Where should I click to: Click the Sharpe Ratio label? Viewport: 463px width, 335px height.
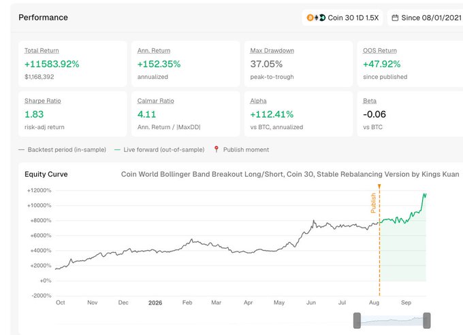42,101
